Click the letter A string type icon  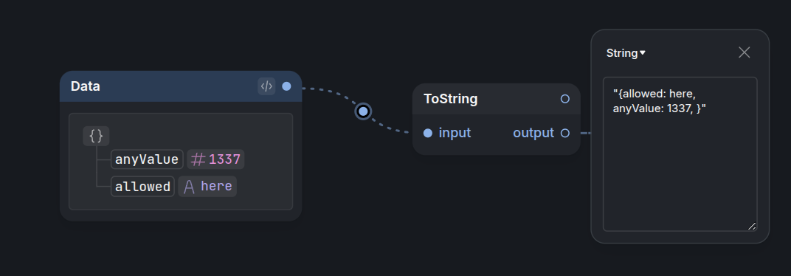(x=189, y=187)
